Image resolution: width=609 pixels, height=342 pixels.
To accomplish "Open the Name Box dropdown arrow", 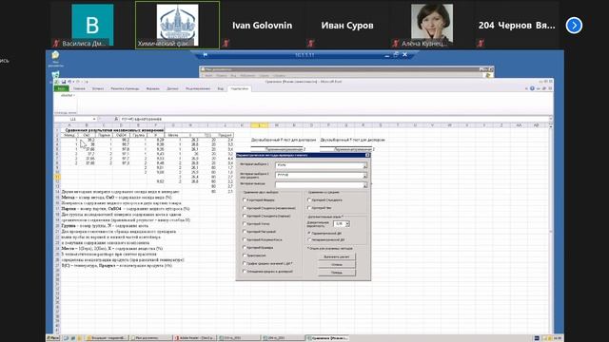I will tap(93, 119).
